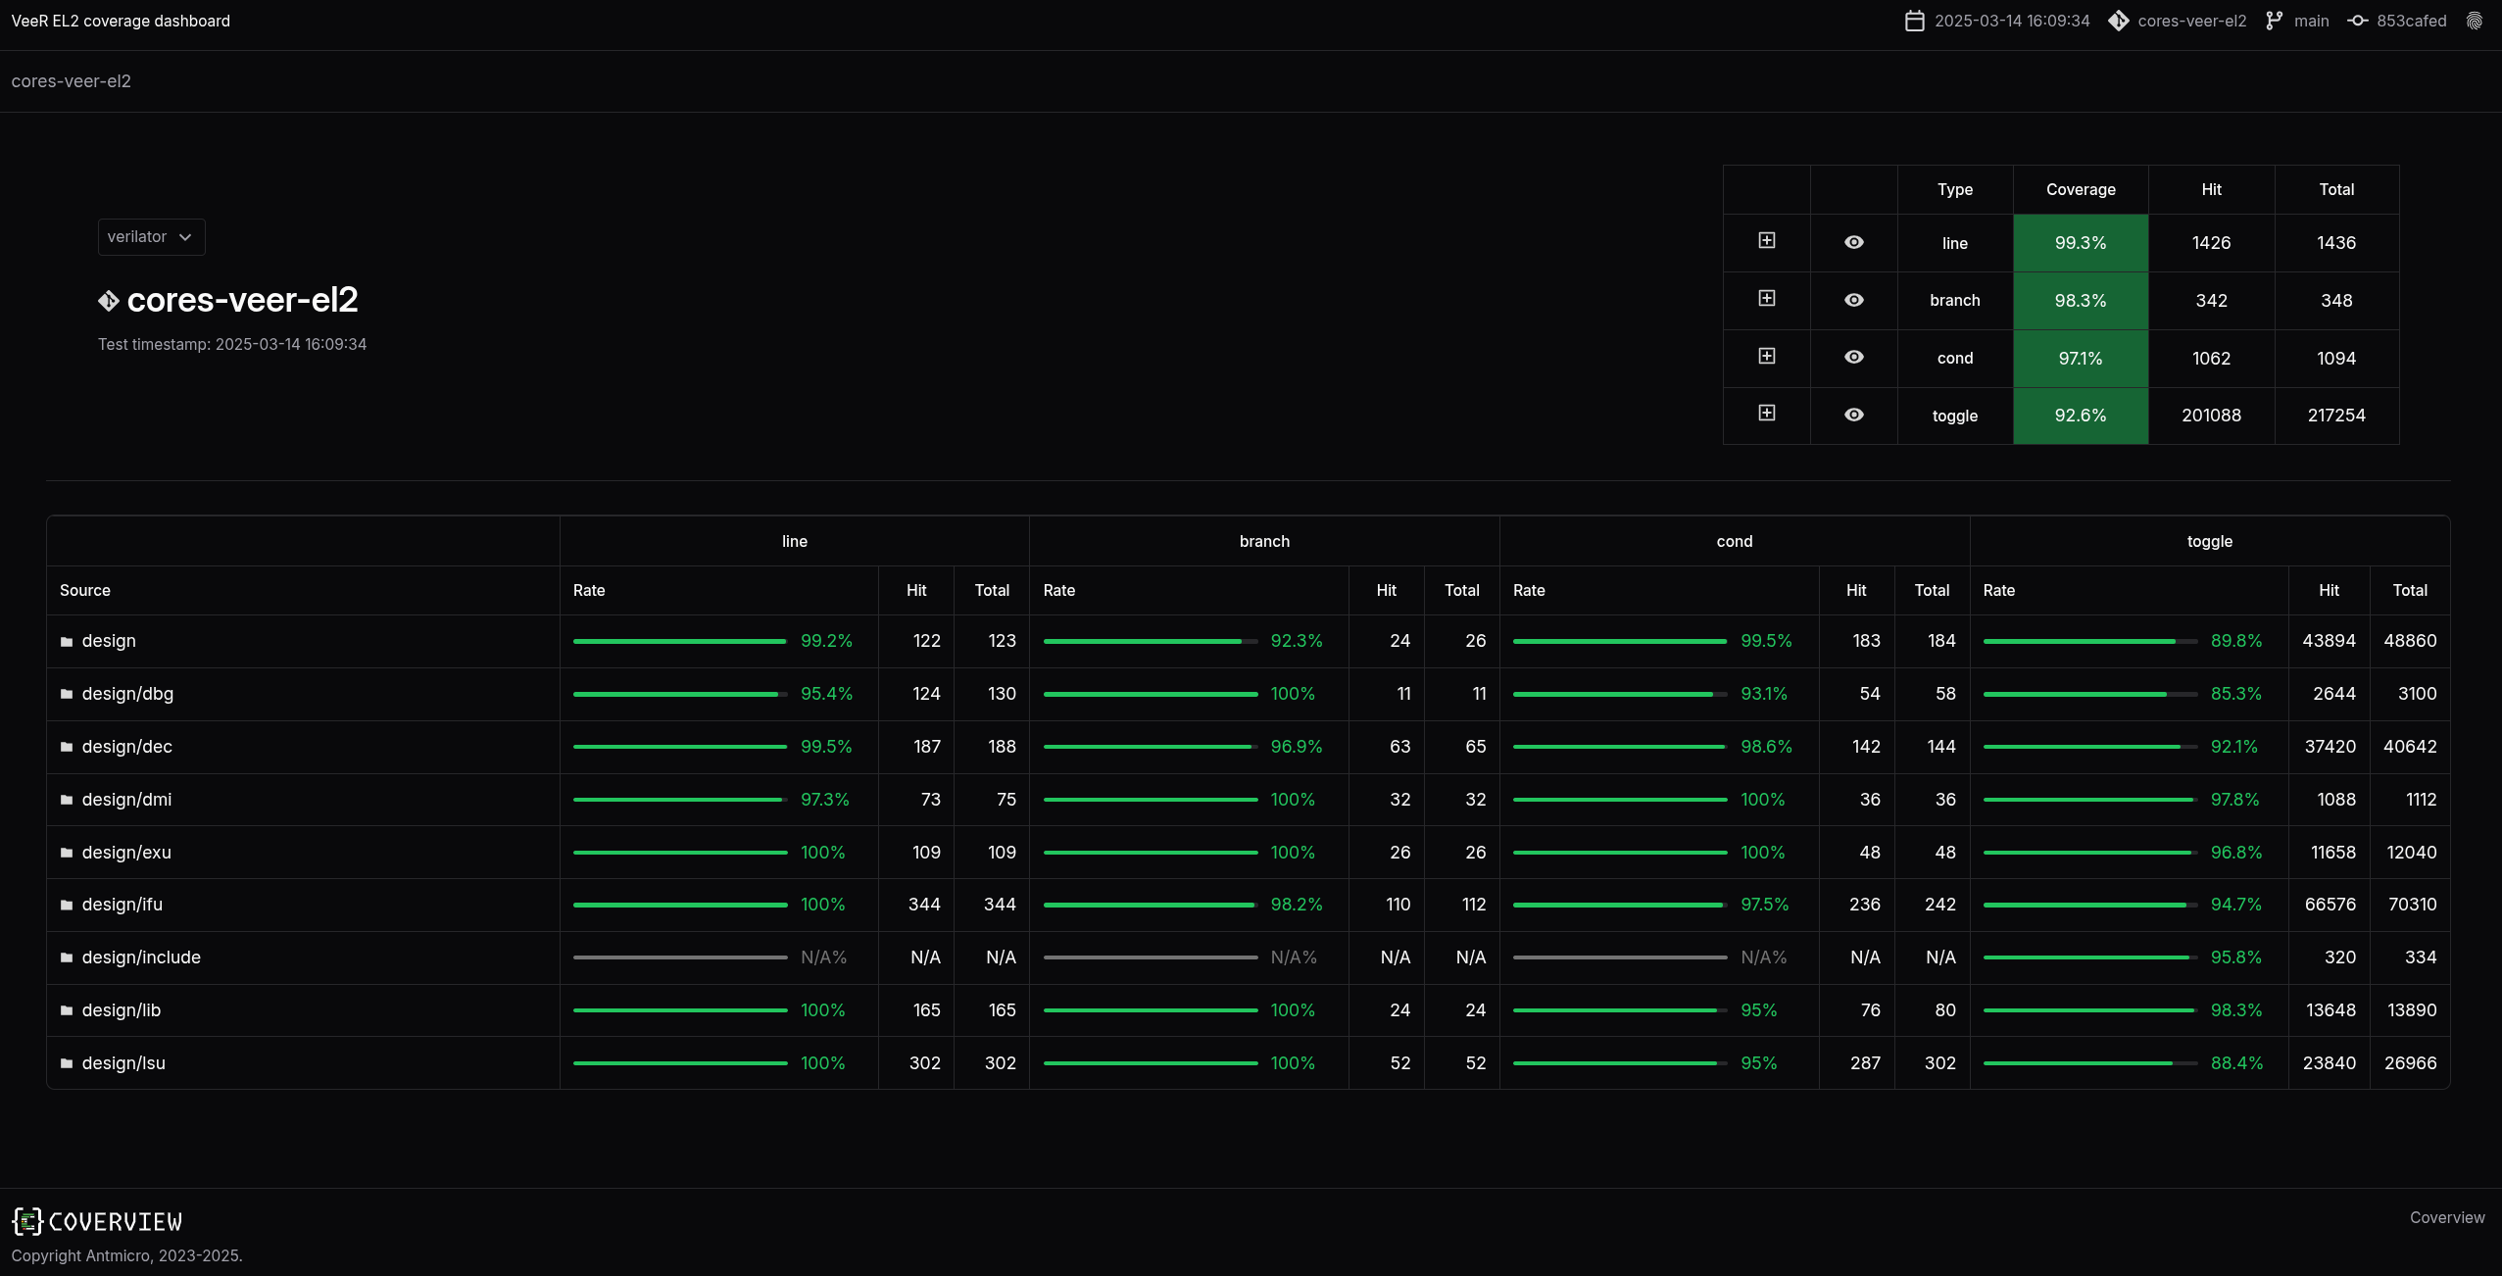Viewport: 2502px width, 1276px height.
Task: Open the design/dmi directory
Action: pyautogui.click(x=126, y=800)
